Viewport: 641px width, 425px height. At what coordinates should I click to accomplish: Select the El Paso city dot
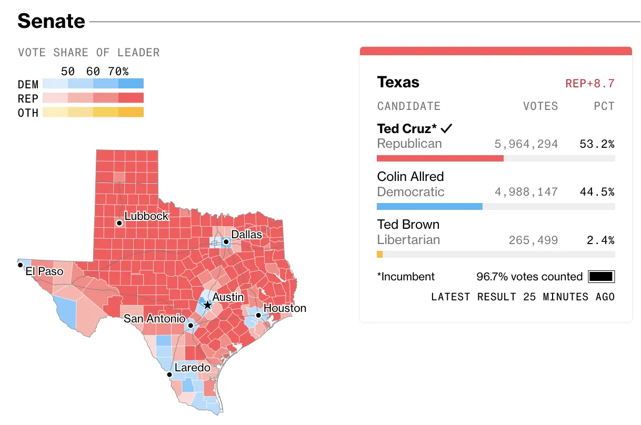(21, 265)
